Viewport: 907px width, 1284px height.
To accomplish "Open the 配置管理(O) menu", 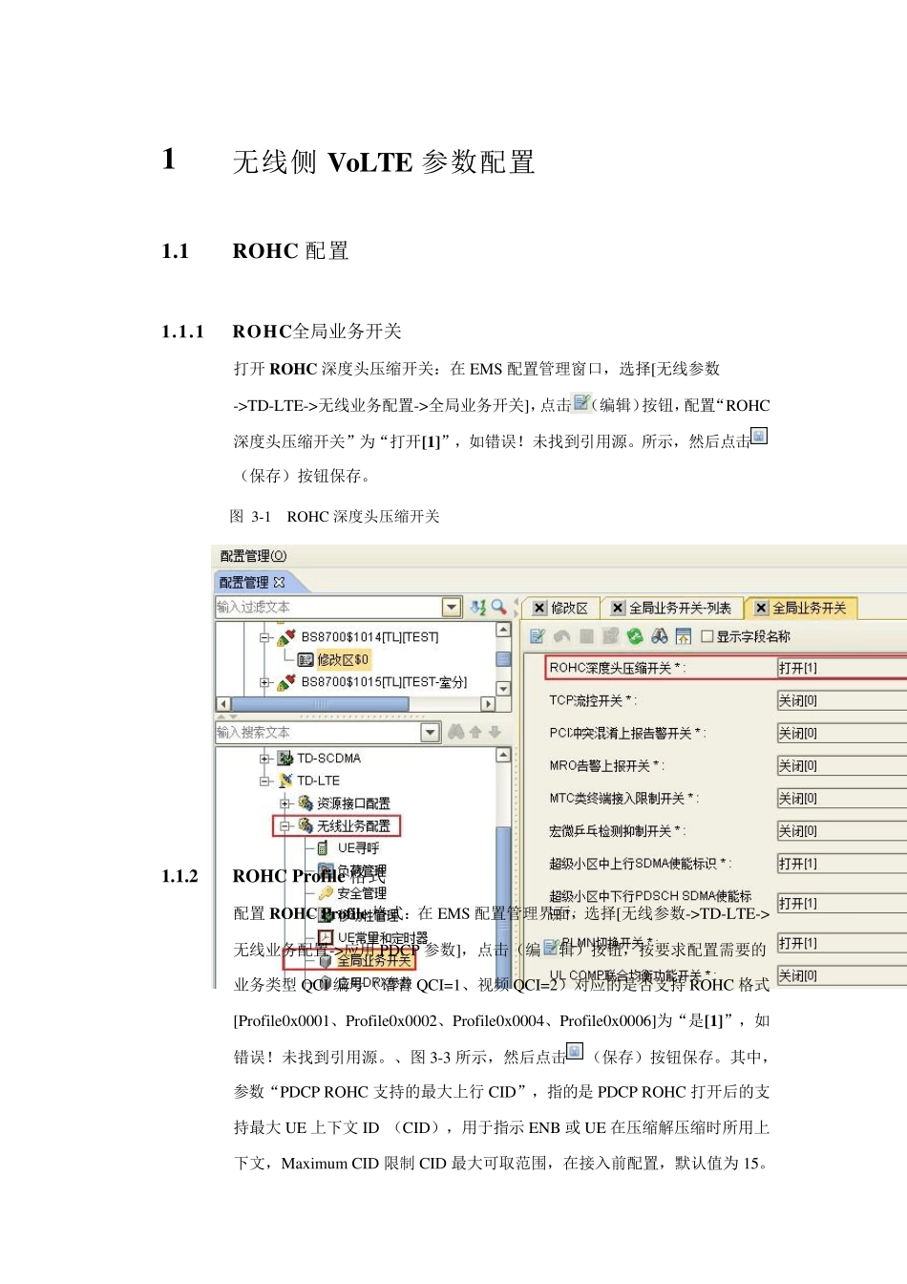I will [x=253, y=556].
